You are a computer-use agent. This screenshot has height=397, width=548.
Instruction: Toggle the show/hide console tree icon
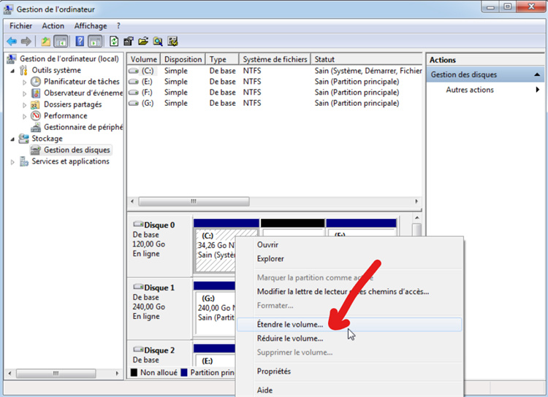tap(61, 42)
